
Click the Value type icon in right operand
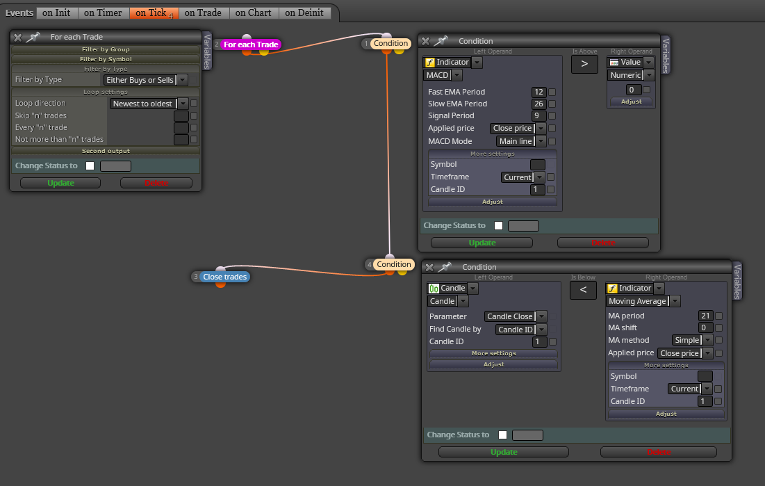tap(614, 63)
